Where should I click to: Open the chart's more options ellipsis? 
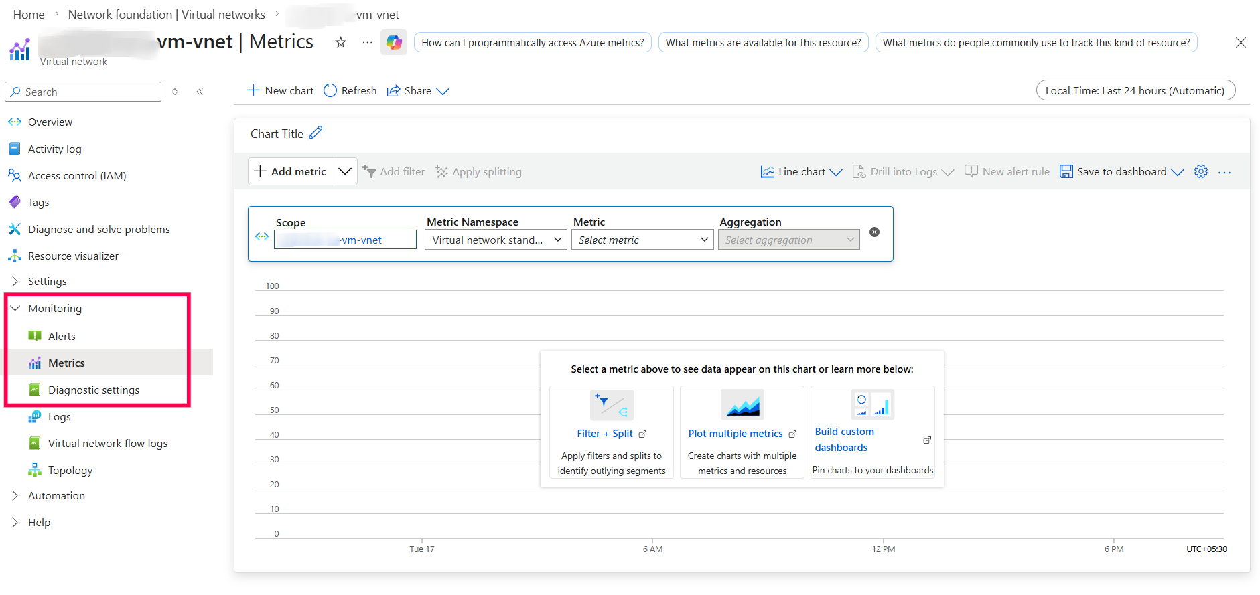click(1224, 173)
